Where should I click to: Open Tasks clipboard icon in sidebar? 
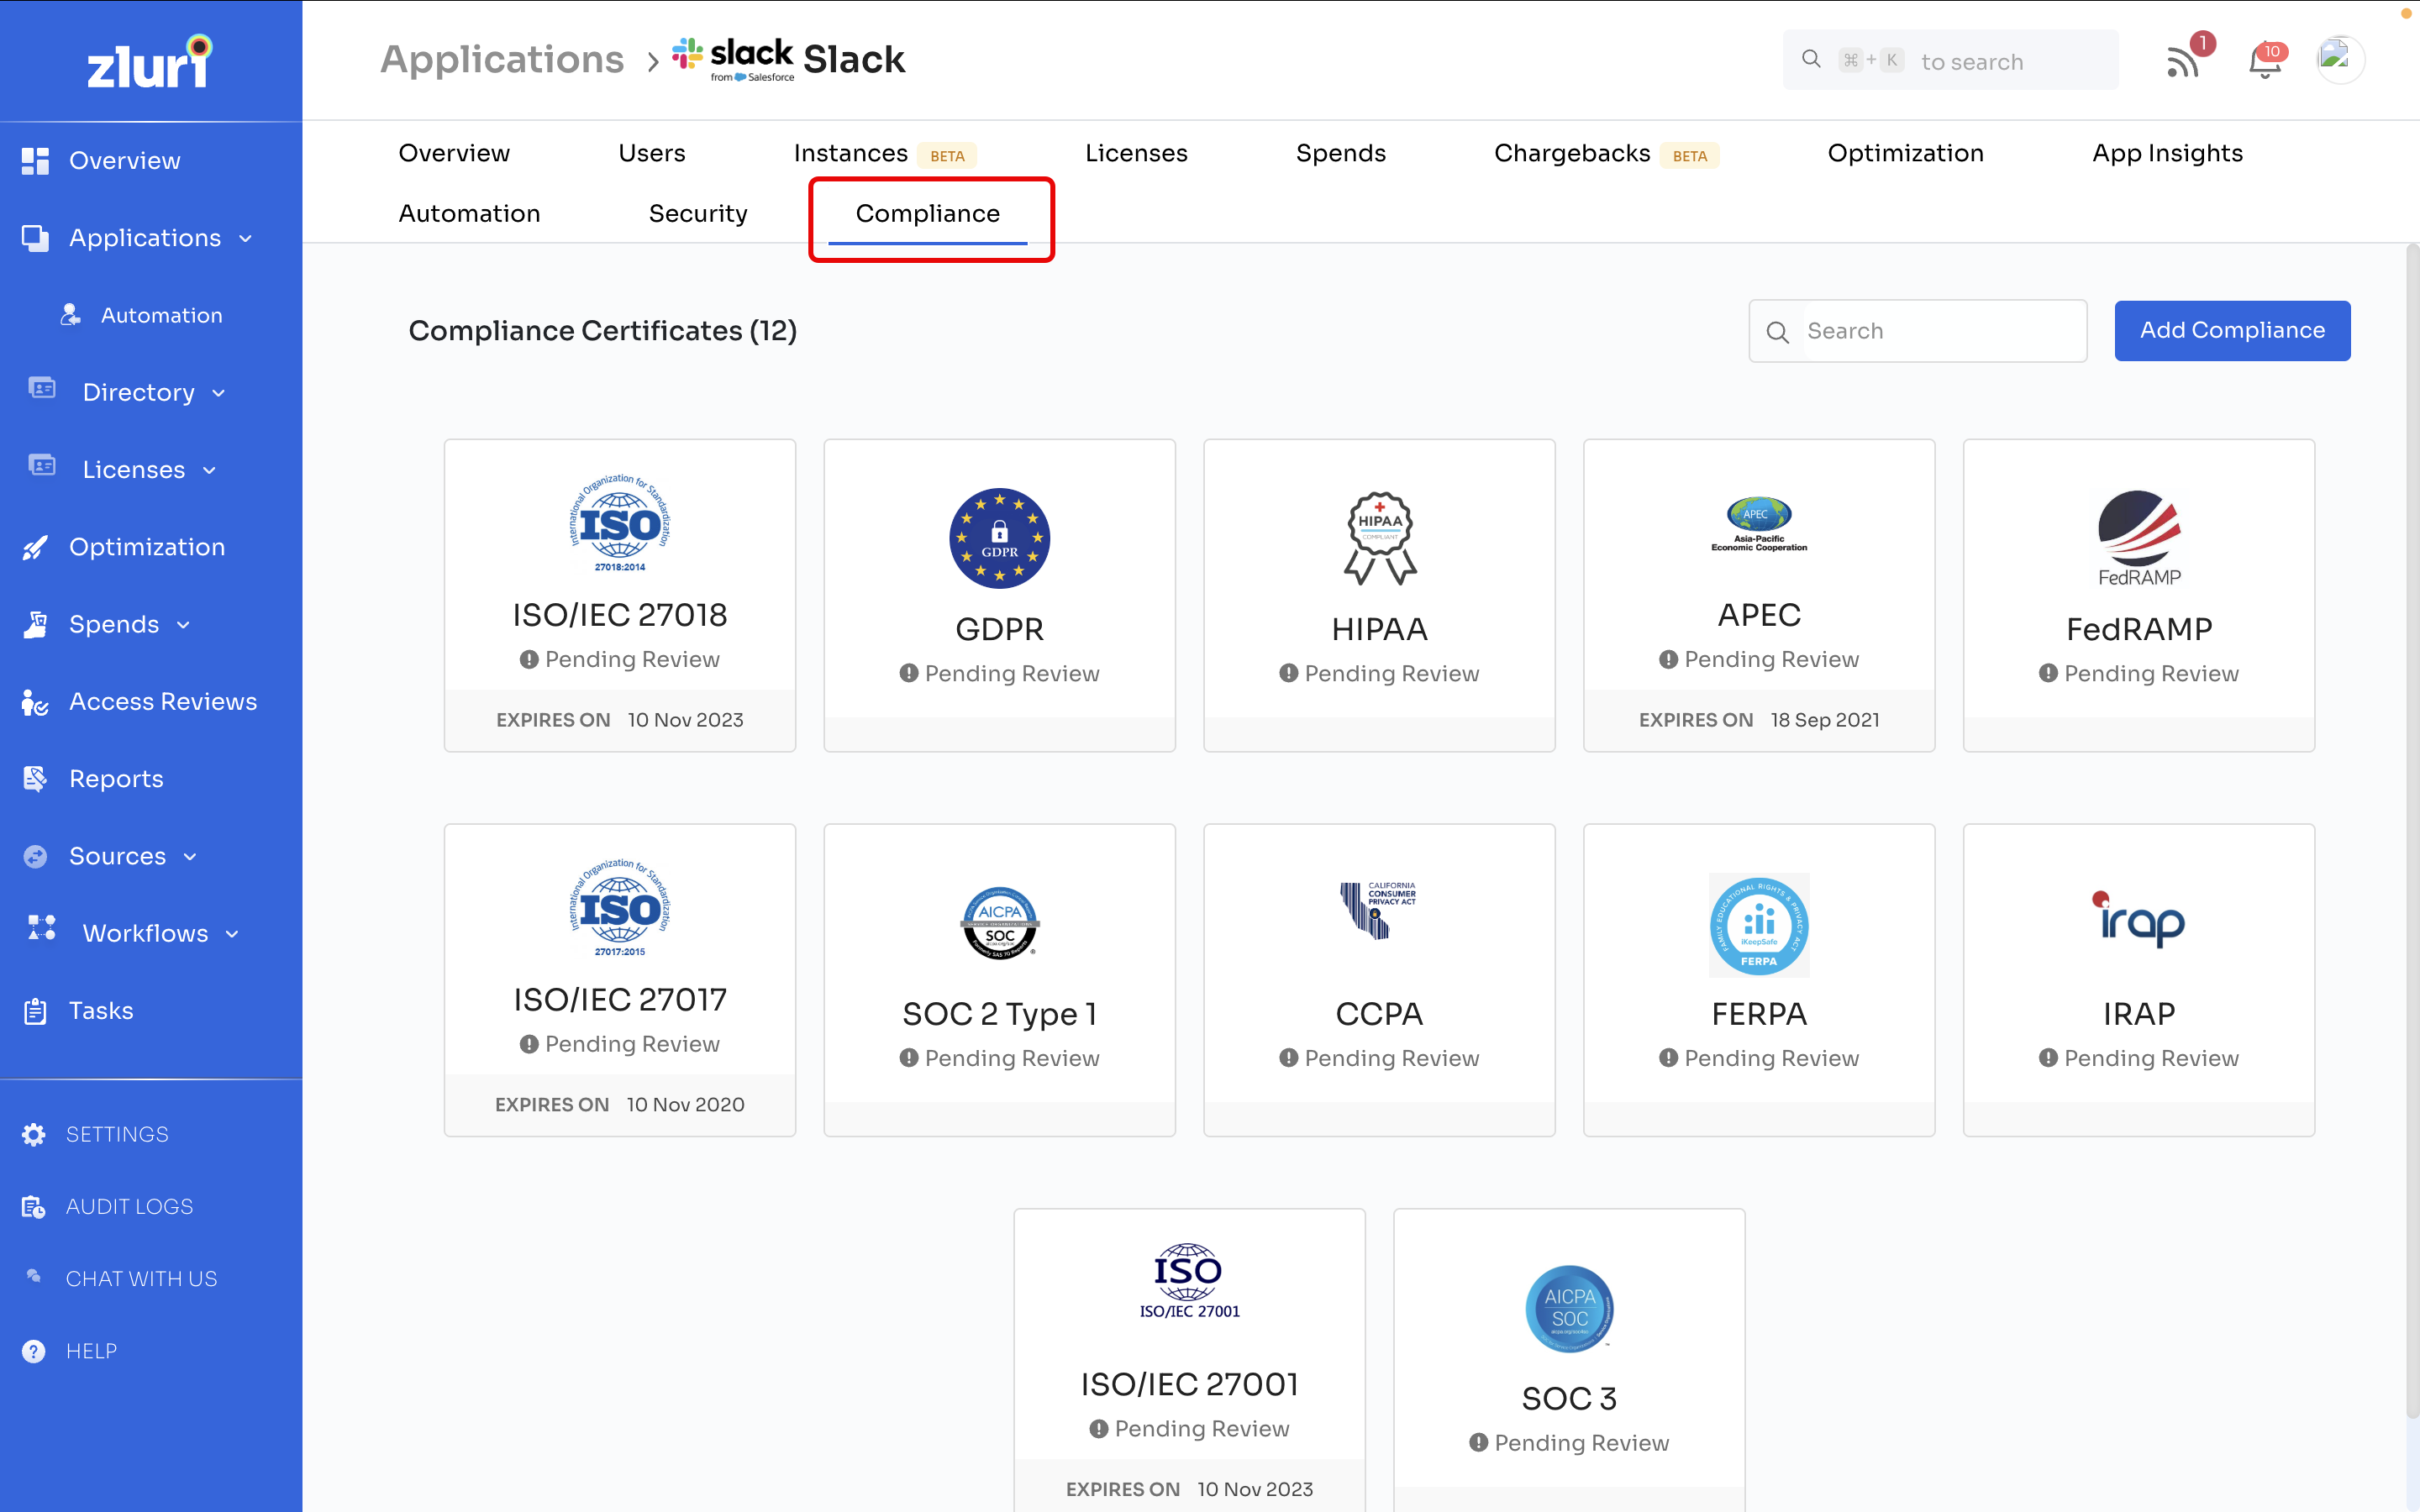point(36,1011)
